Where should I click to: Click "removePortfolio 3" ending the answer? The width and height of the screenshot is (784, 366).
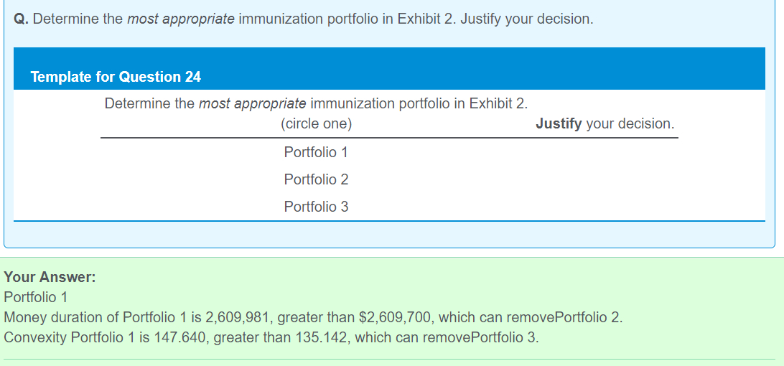point(486,337)
